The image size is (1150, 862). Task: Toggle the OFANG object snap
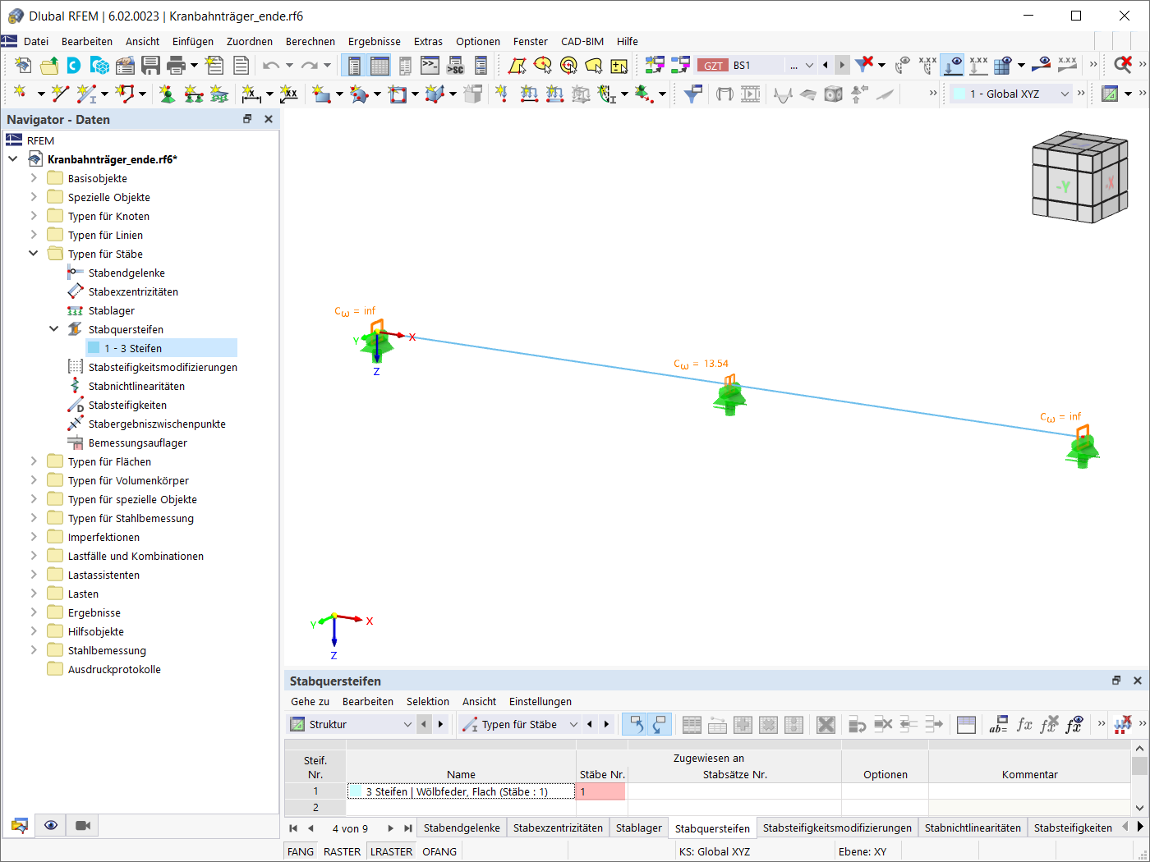pos(439,851)
